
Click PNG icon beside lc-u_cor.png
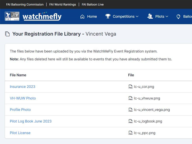(x=130, y=87)
